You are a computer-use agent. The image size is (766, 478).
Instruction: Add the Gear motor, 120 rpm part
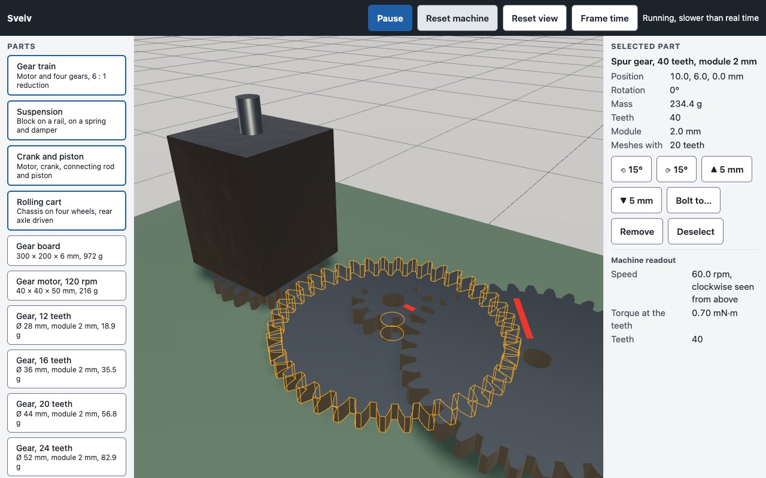(x=66, y=286)
